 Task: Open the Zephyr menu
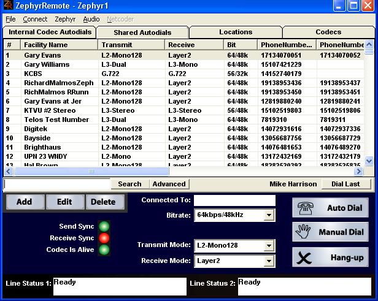point(65,19)
